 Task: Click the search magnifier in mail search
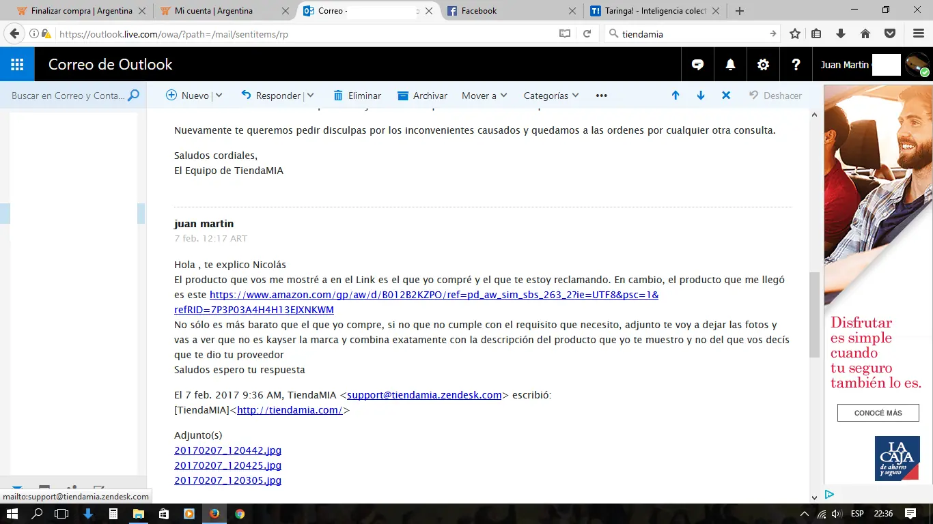133,96
